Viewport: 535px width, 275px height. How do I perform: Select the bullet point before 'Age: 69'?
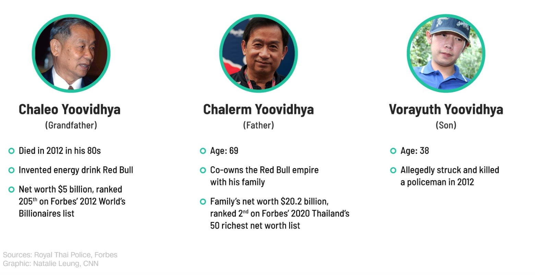pyautogui.click(x=203, y=151)
